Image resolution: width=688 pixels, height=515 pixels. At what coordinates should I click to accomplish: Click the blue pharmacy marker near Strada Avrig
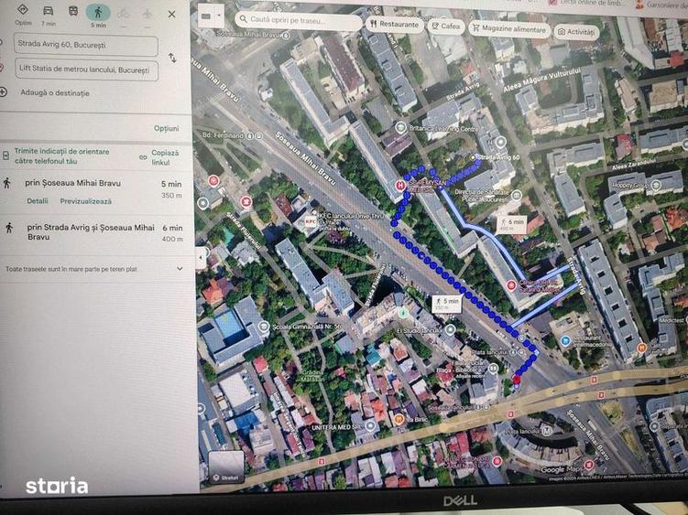pyautogui.click(x=566, y=340)
